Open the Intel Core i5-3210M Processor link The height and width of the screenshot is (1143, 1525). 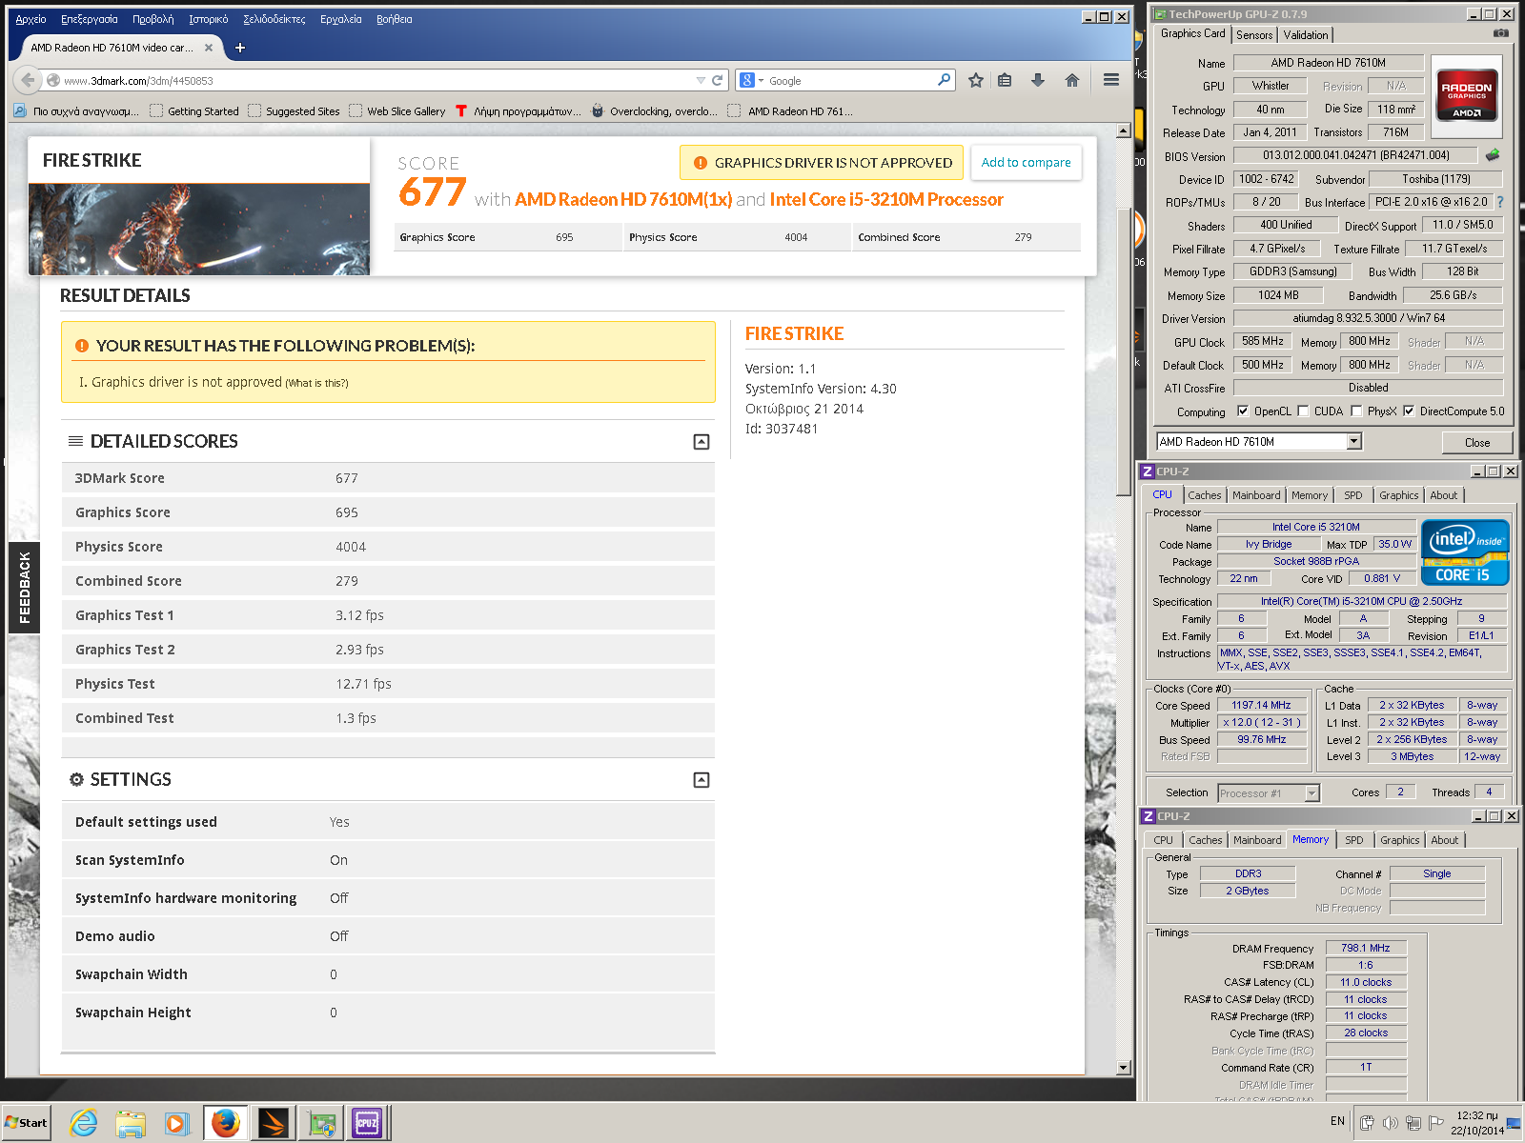point(886,199)
